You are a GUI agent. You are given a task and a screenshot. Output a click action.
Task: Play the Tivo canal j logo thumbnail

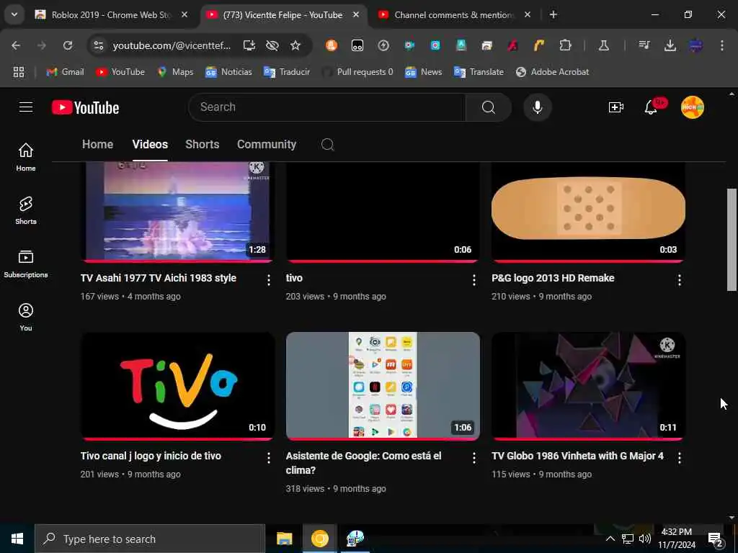(177, 386)
